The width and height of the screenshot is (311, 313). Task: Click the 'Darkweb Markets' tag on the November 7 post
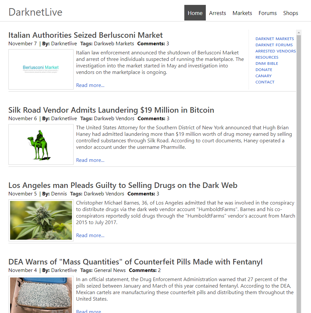(114, 44)
